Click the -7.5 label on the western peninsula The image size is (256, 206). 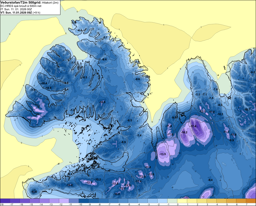click(x=33, y=90)
